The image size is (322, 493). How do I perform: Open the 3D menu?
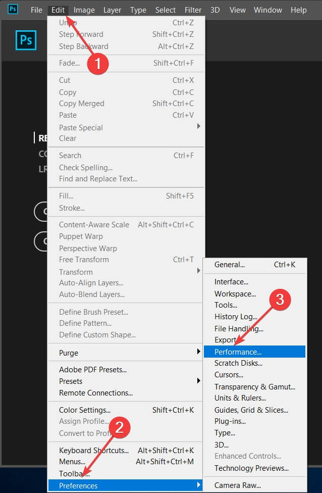point(215,10)
